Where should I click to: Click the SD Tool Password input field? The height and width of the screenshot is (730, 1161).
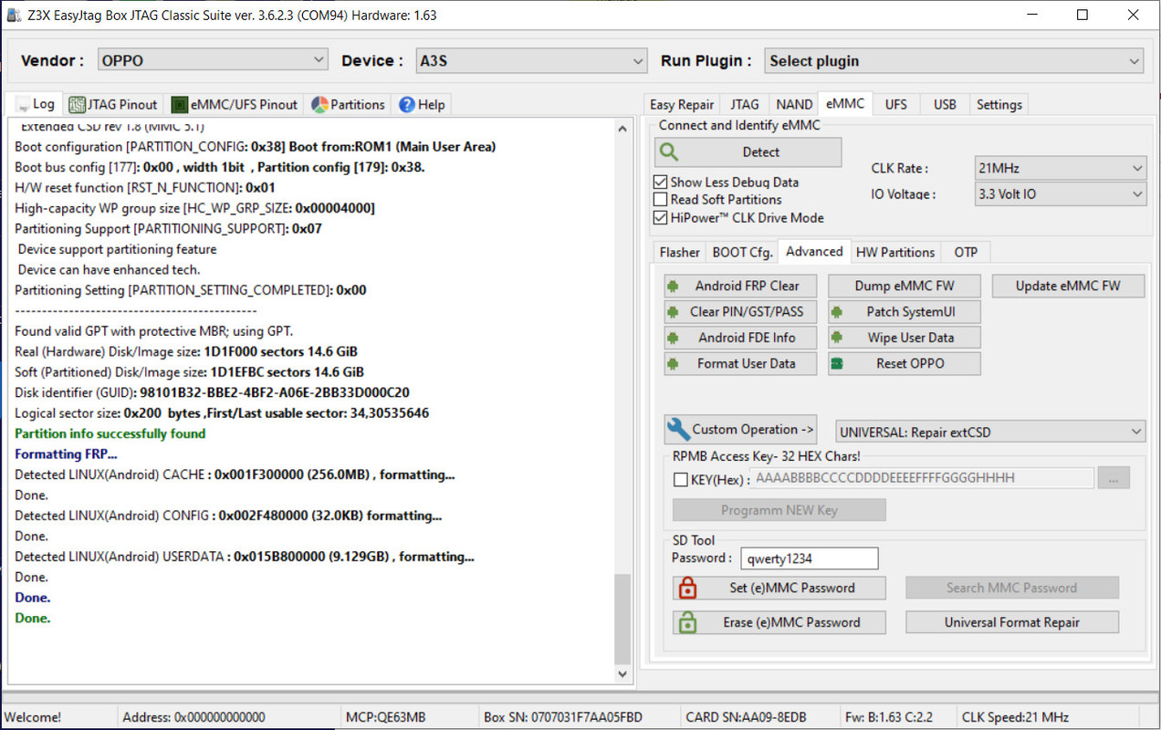(x=809, y=558)
